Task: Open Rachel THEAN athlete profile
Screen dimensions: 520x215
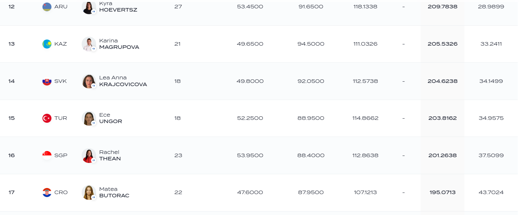Action: pyautogui.click(x=110, y=155)
